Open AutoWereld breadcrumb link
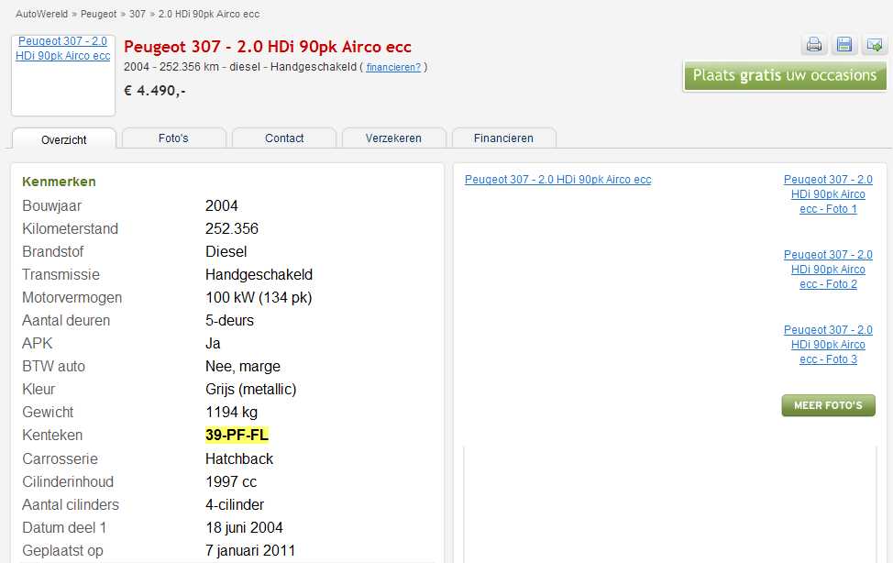The width and height of the screenshot is (893, 563). [x=42, y=15]
